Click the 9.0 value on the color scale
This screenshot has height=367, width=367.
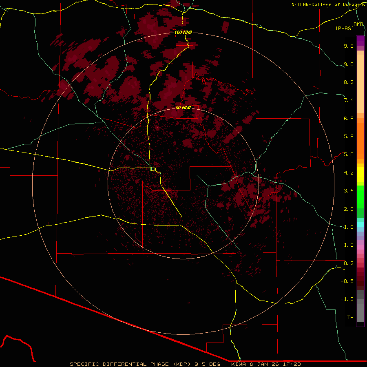click(x=349, y=64)
